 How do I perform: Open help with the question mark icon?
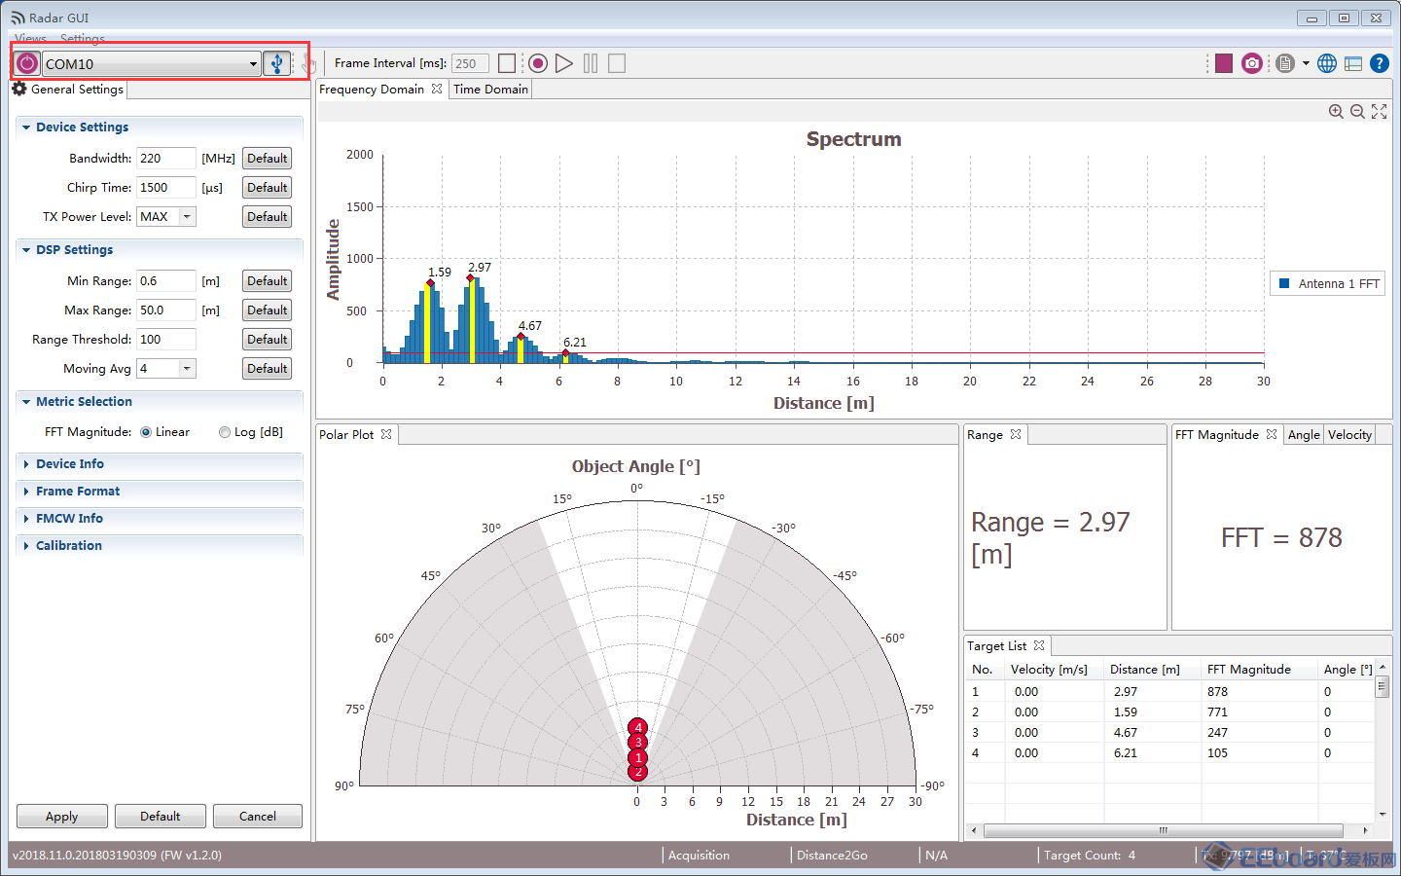pyautogui.click(x=1379, y=63)
